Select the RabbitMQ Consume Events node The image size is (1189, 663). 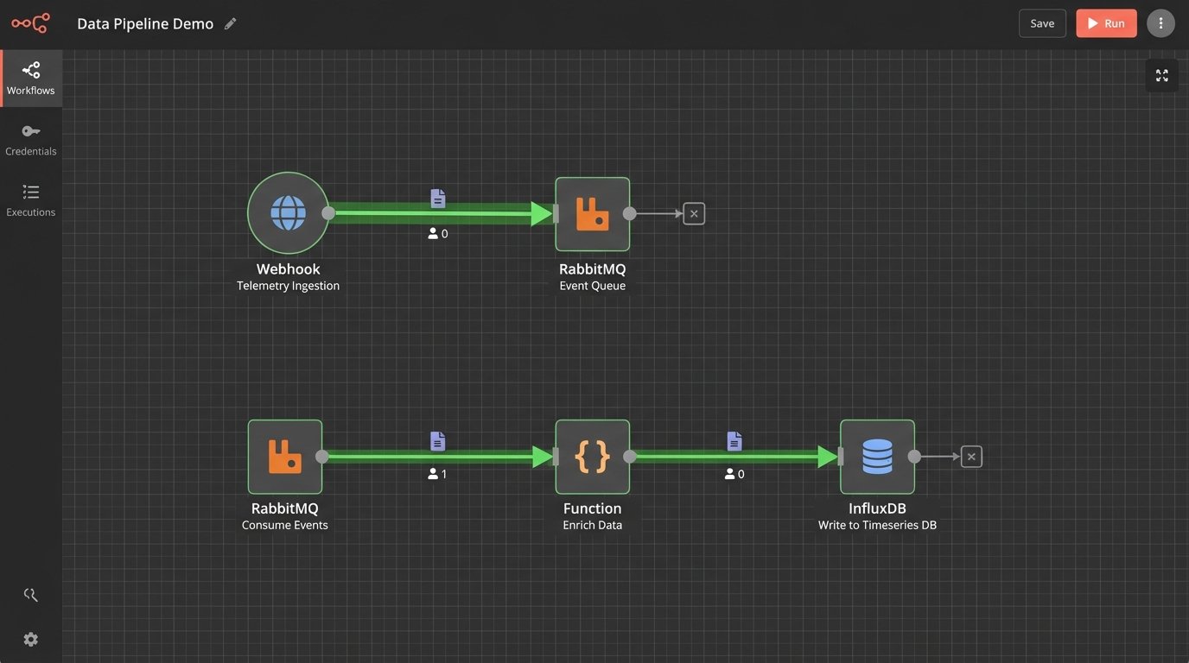285,457
